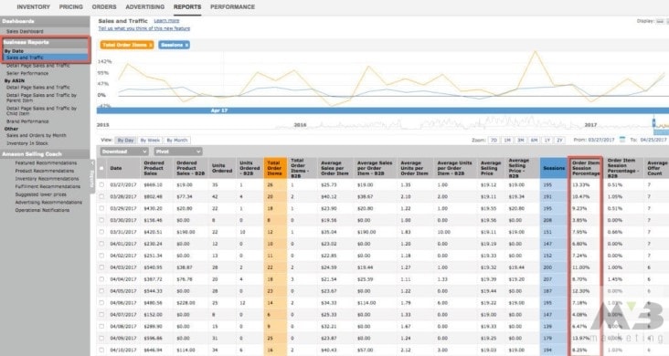The width and height of the screenshot is (669, 356).
Task: Open Brand Performance report
Action: [x=27, y=121]
